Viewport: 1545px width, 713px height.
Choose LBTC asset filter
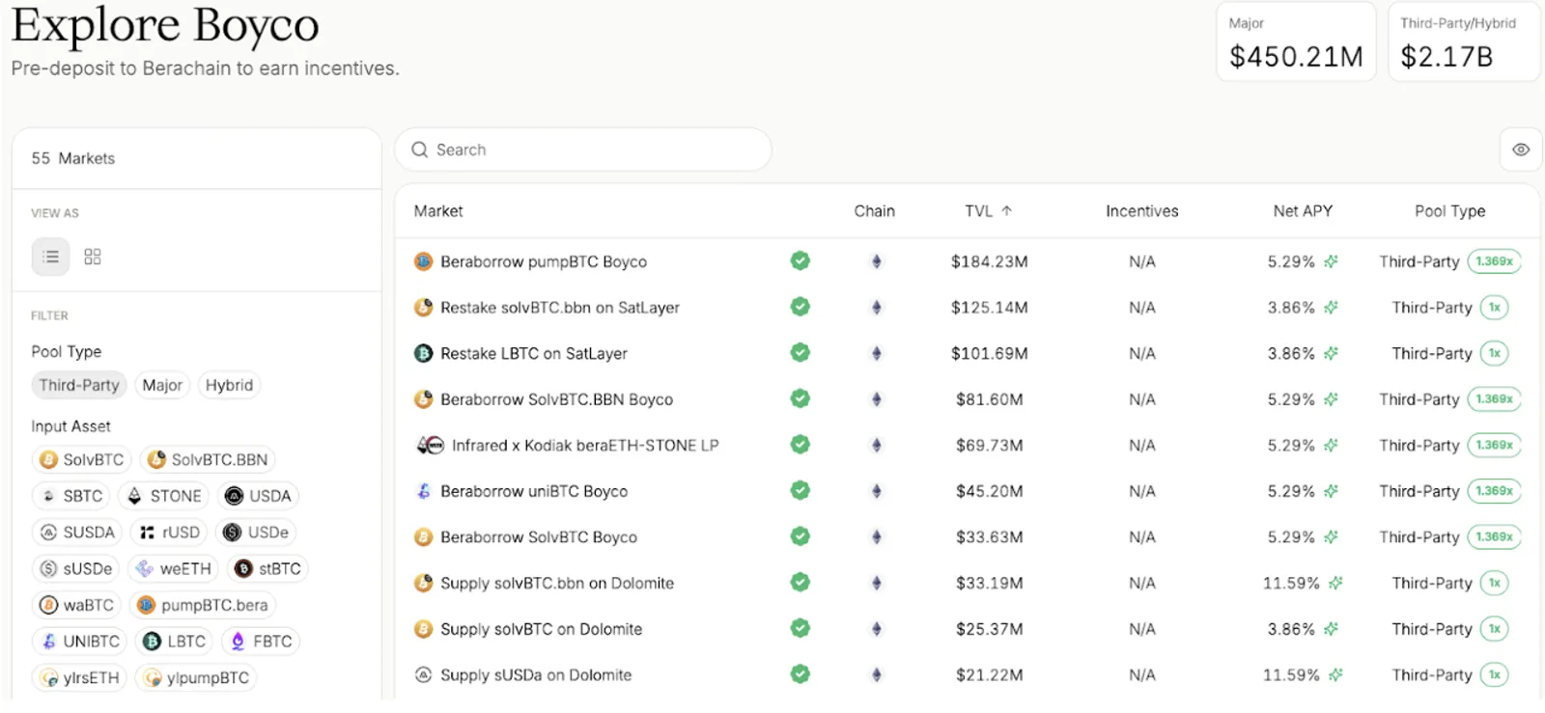(x=174, y=642)
